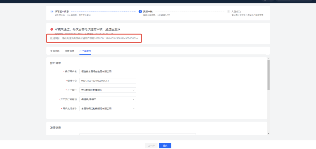Focus the 银行卡号 text field
Screen dimensions: 316x149
coord(108,81)
